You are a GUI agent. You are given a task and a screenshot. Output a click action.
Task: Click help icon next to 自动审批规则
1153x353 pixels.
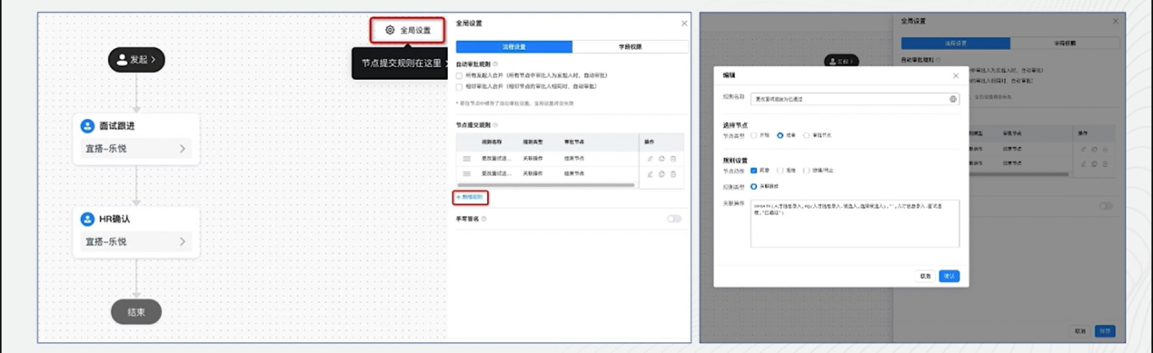pos(496,64)
